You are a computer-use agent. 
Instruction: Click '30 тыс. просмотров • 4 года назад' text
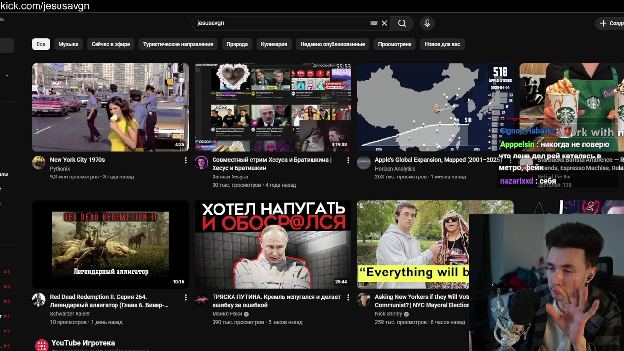point(254,185)
